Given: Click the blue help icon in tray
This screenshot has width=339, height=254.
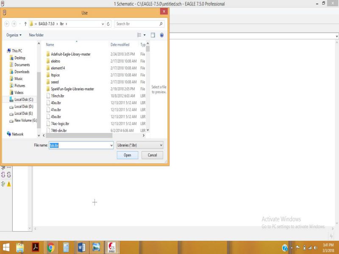Looking at the screenshot, I should (285, 248).
